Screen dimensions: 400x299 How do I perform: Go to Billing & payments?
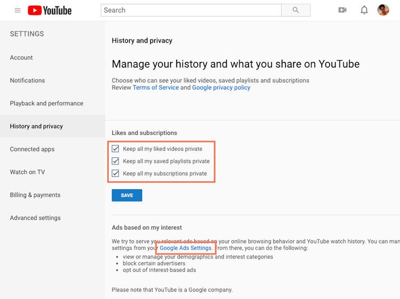35,195
